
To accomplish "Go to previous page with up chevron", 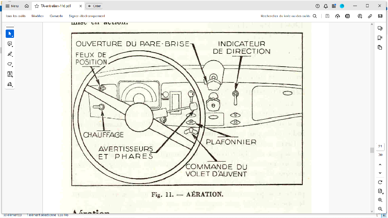I will [x=380, y=165].
